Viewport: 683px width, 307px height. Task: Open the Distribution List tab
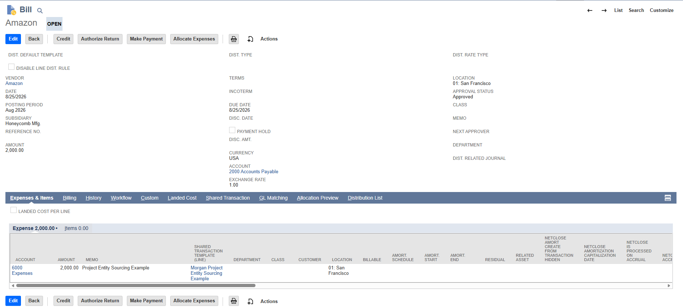(x=365, y=198)
